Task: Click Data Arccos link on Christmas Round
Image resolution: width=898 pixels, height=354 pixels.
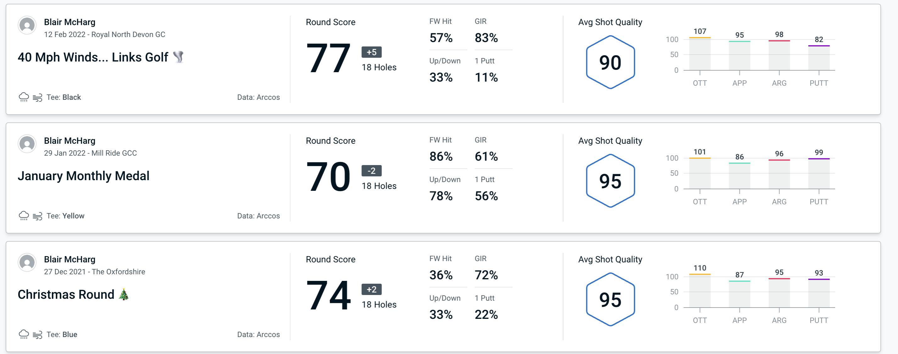Action: coord(257,335)
